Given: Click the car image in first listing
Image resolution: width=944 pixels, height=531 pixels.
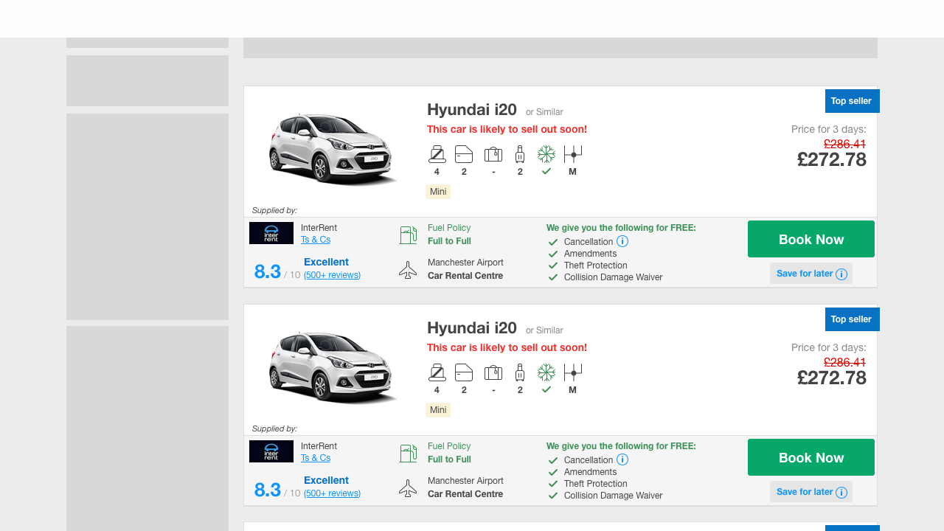Looking at the screenshot, I should (x=332, y=147).
